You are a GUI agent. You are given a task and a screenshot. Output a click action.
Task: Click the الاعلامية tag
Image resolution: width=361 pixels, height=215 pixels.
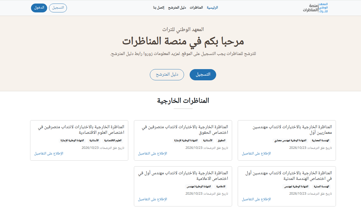point(221,187)
